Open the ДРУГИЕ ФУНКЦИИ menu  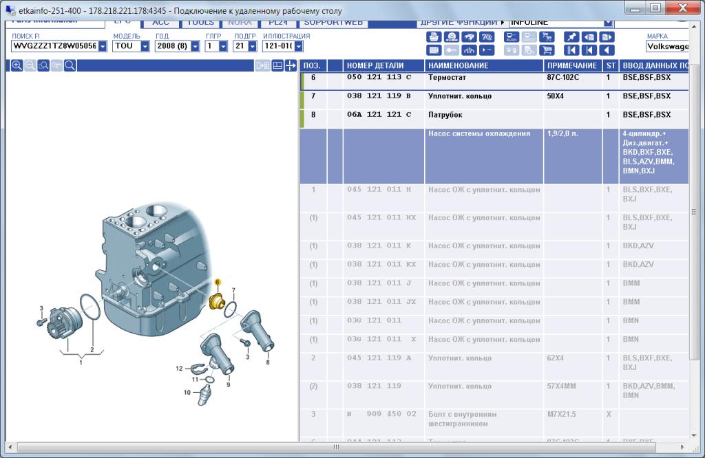(x=459, y=23)
